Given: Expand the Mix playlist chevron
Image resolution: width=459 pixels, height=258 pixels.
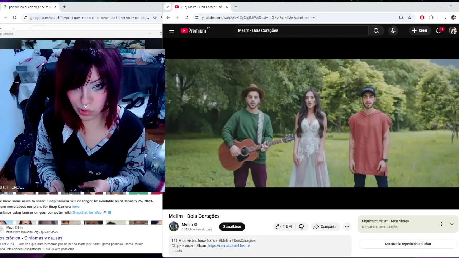Looking at the screenshot, I should coord(451,224).
